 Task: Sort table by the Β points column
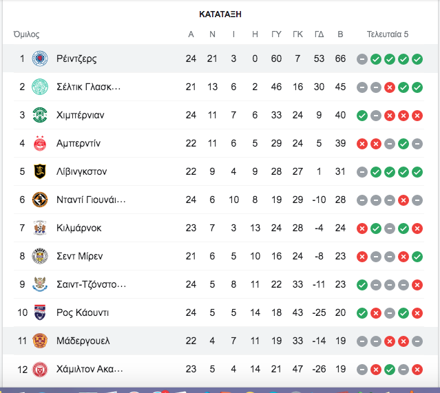[x=340, y=34]
